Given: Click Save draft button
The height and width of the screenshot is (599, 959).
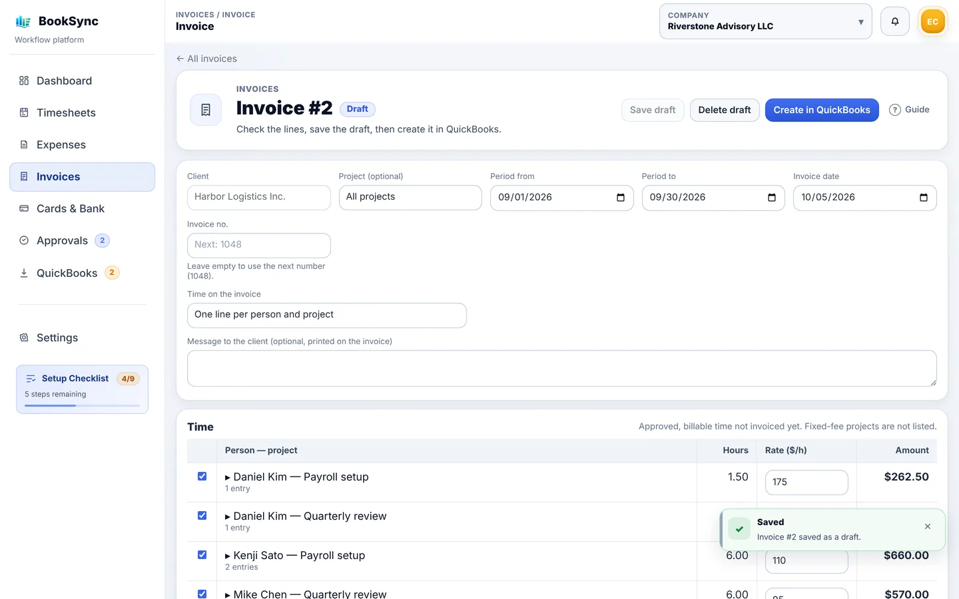Looking at the screenshot, I should [653, 110].
